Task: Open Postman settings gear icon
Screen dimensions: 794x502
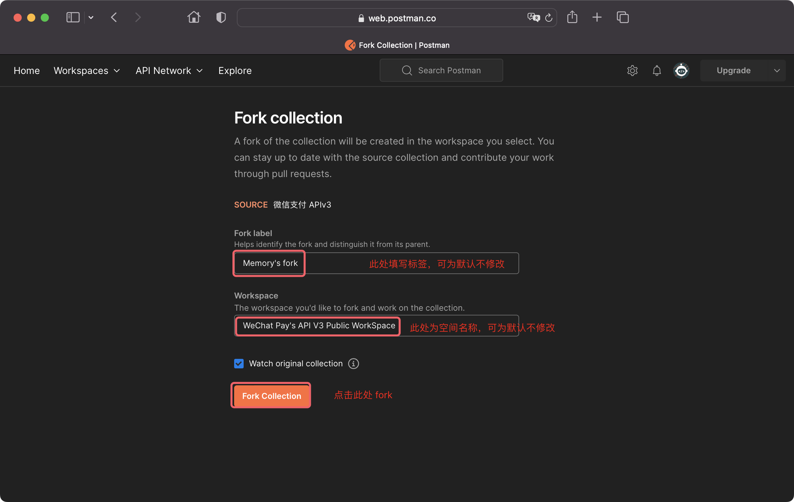Action: 632,71
